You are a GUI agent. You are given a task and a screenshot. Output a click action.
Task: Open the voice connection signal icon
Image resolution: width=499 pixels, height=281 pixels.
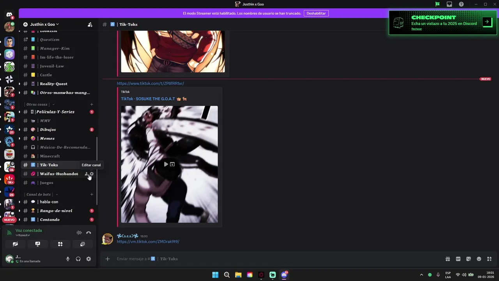(x=9, y=233)
